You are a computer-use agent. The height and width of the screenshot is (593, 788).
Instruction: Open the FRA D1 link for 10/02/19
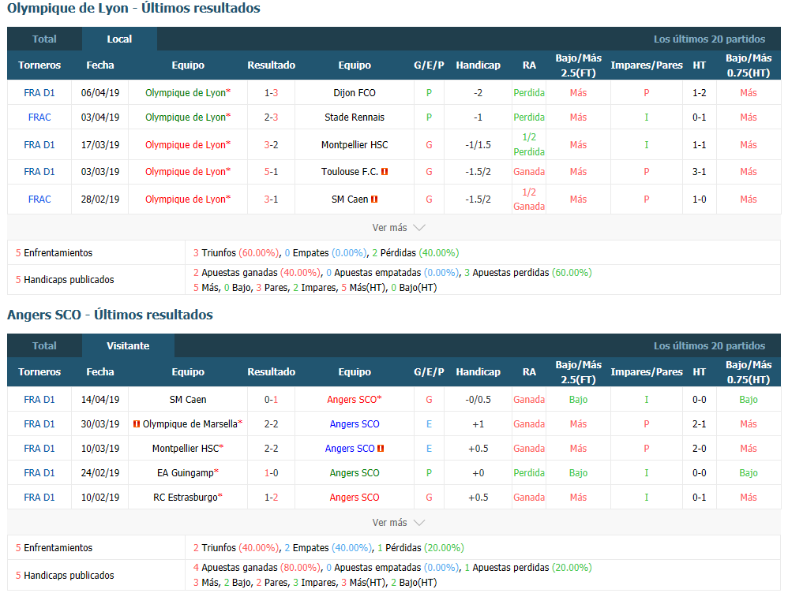tap(39, 498)
